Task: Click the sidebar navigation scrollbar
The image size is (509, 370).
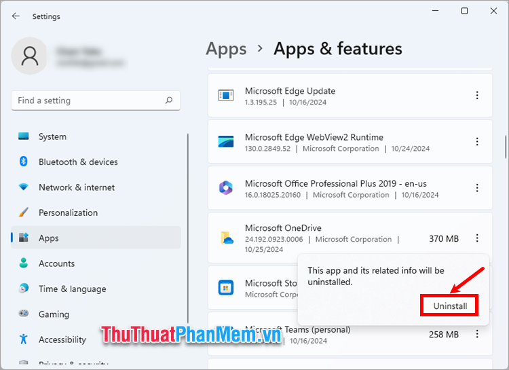Action: [187, 227]
